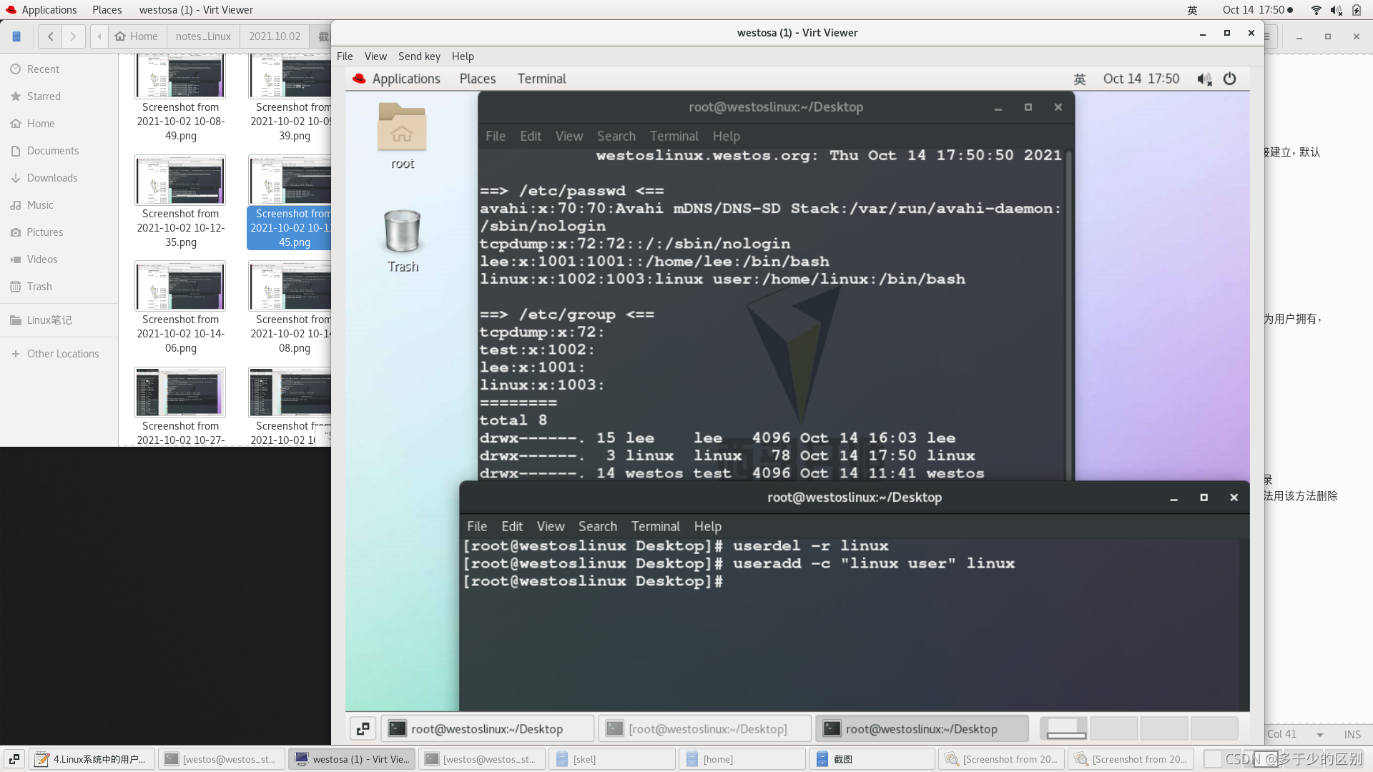Switch to guest second workspace
Viewport: 1373px width, 772px height.
[1113, 728]
